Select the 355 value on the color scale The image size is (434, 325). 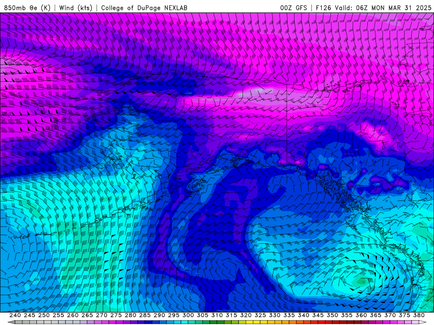(x=347, y=315)
